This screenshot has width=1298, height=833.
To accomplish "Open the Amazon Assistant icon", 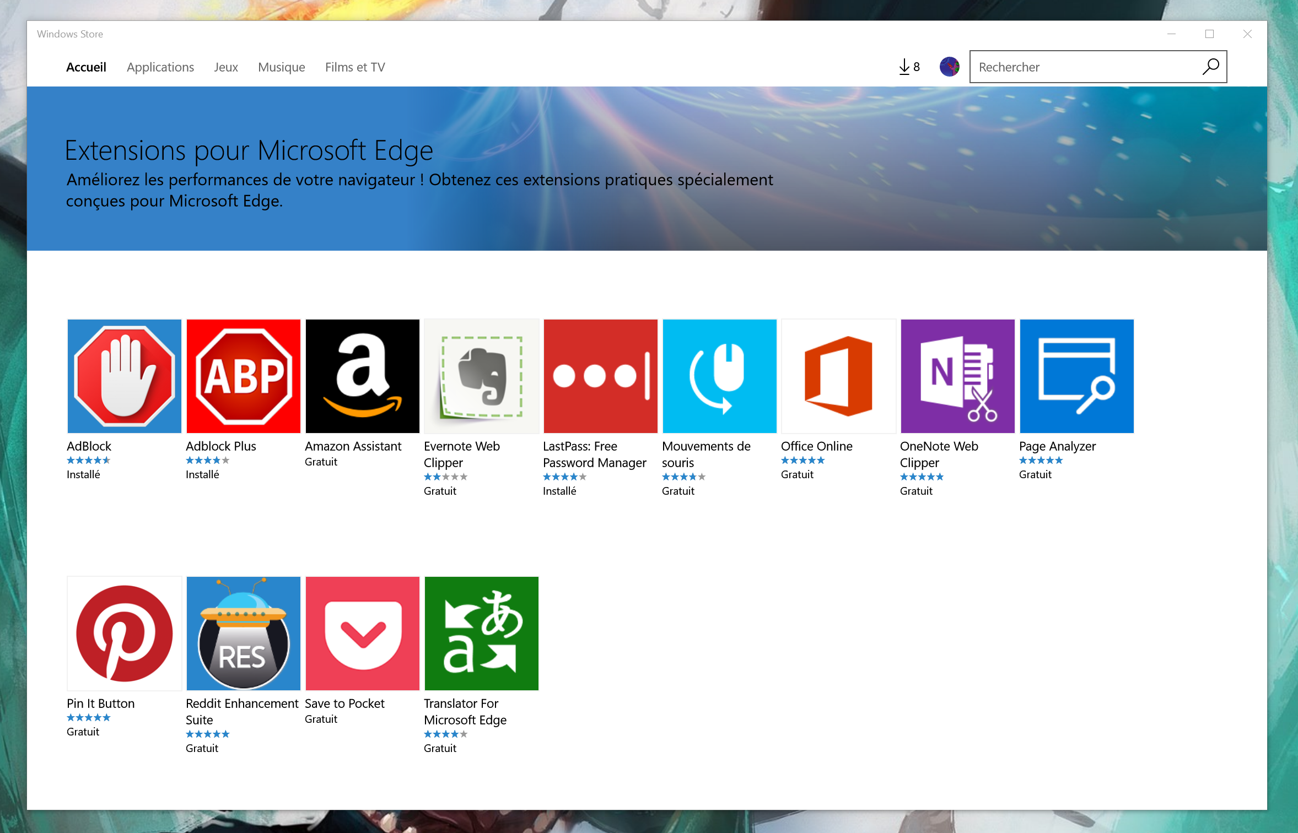I will click(x=363, y=376).
